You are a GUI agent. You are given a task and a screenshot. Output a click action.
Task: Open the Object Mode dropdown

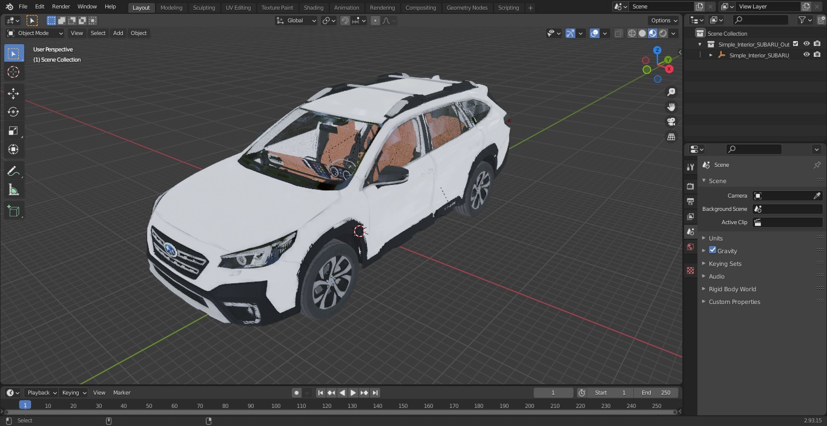coord(35,33)
